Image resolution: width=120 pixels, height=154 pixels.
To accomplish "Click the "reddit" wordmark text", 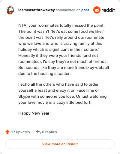I will point(108,10).
